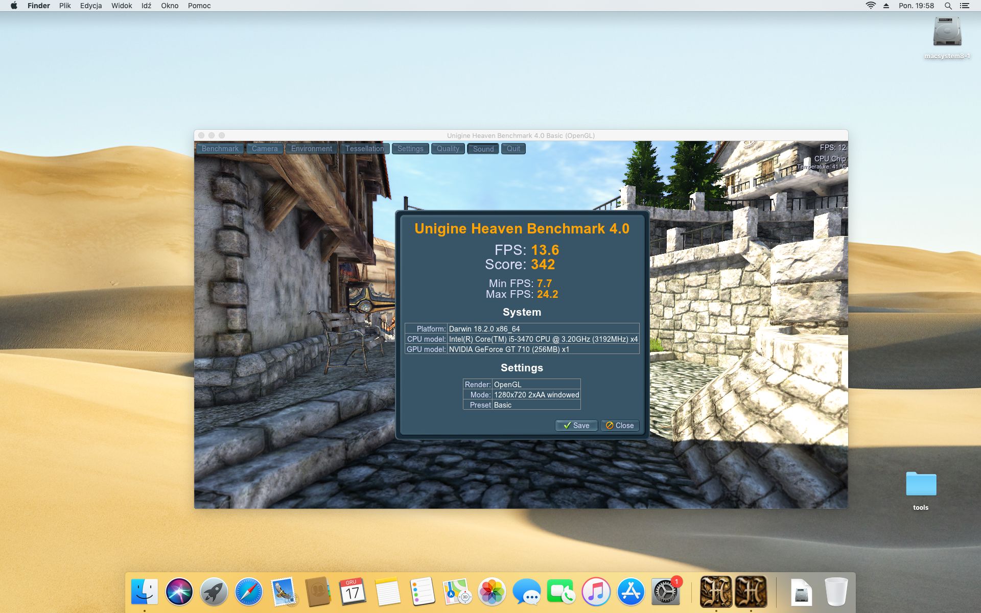Launch Siri from the dock
This screenshot has height=613, width=981.
point(179,592)
